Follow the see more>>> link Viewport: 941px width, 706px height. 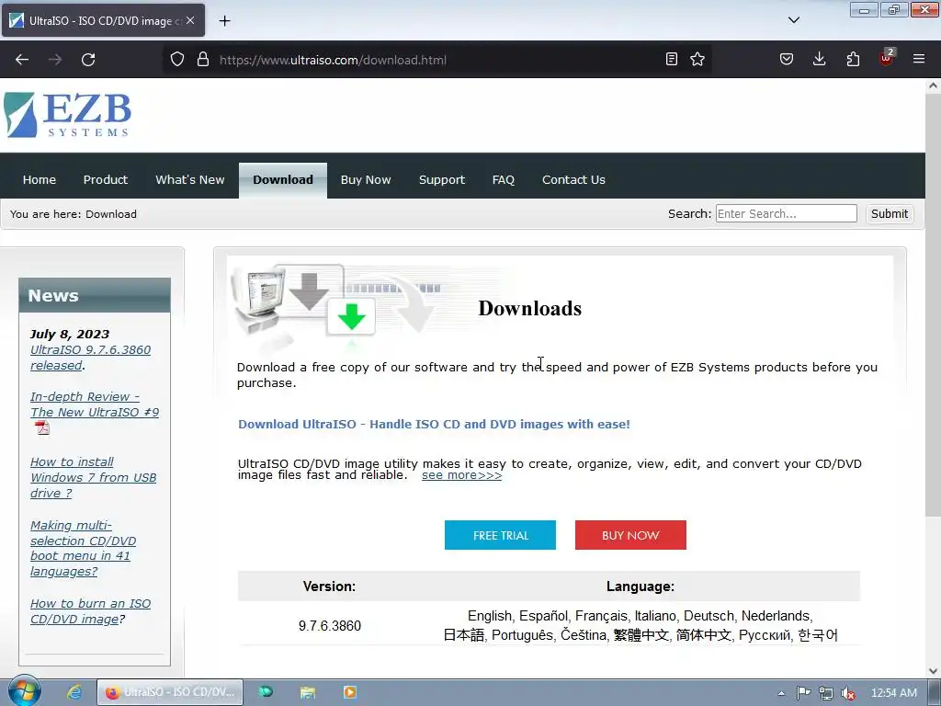[x=461, y=475]
